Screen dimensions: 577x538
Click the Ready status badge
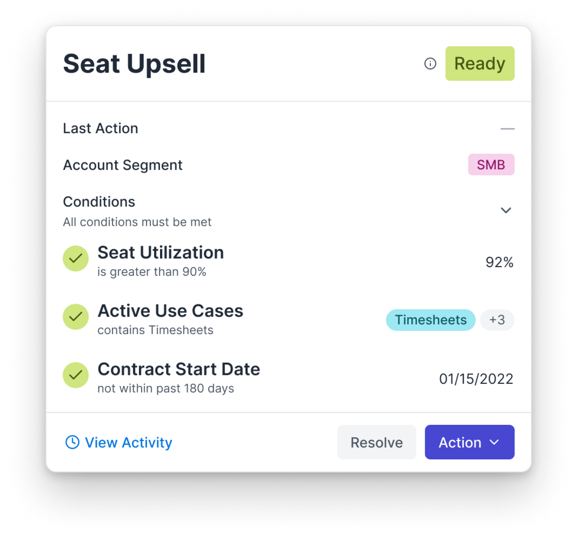pos(479,63)
